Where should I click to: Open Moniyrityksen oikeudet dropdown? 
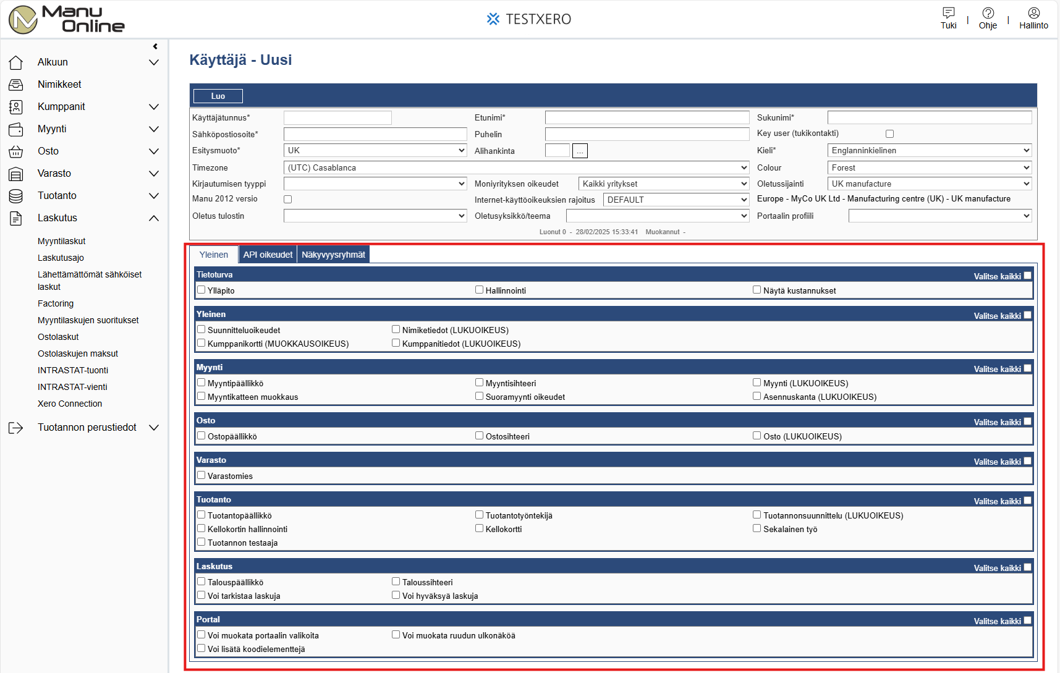click(x=664, y=184)
